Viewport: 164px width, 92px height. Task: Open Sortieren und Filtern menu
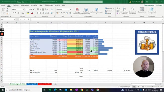point(124,11)
